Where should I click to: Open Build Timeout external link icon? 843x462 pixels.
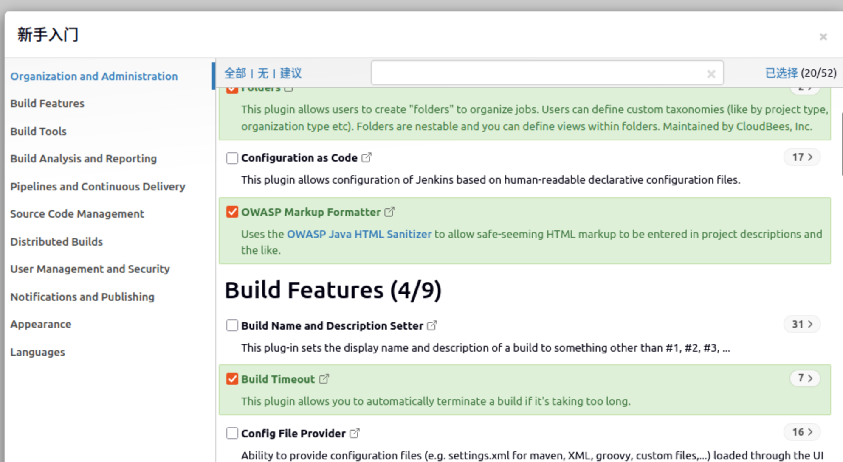[324, 379]
